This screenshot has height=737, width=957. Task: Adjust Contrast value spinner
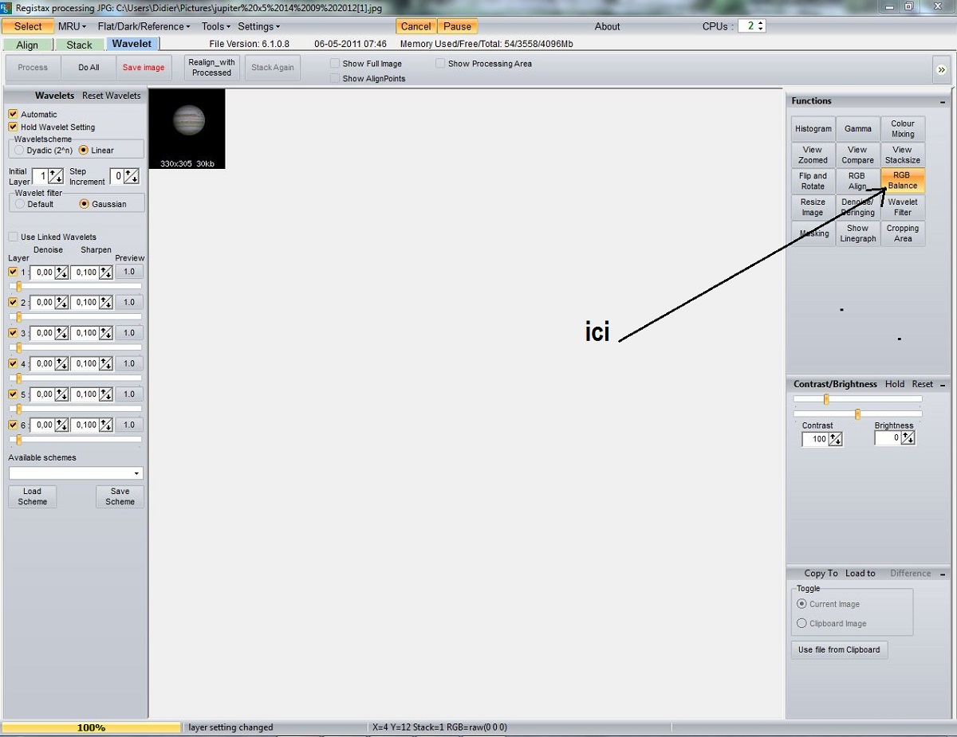[x=835, y=439]
